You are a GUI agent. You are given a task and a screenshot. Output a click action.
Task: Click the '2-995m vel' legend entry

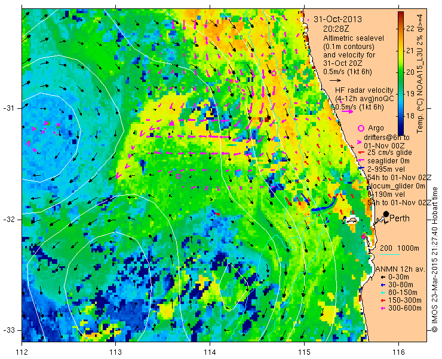coord(386,169)
